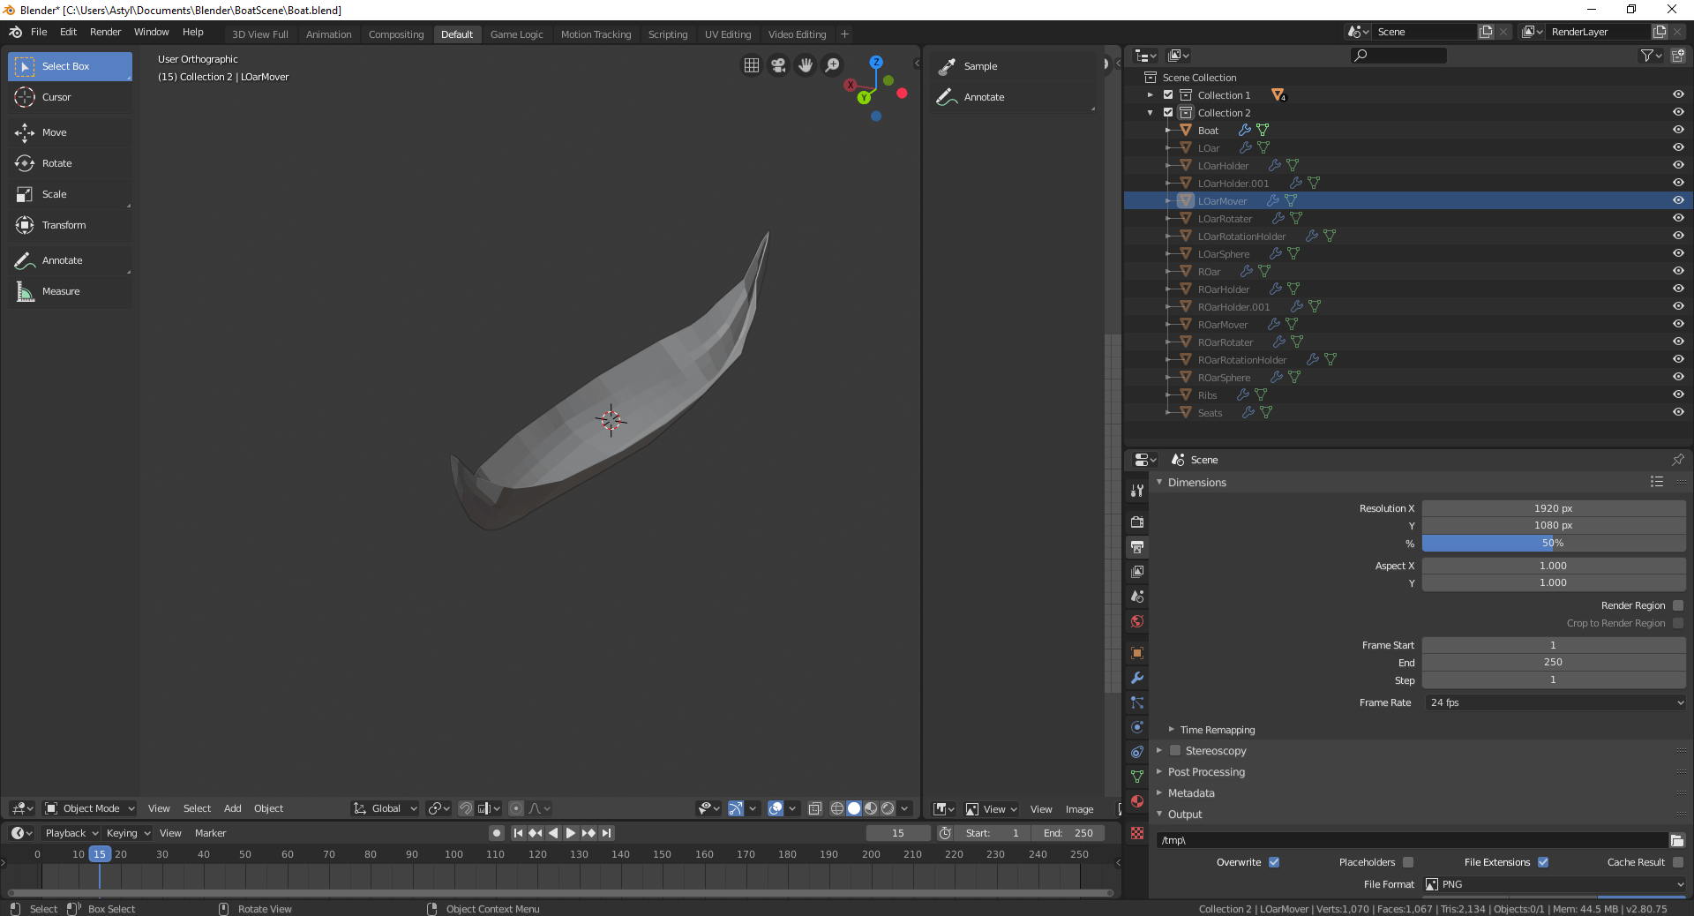Open the World properties tab icon
This screenshot has height=916, width=1694.
point(1137,621)
